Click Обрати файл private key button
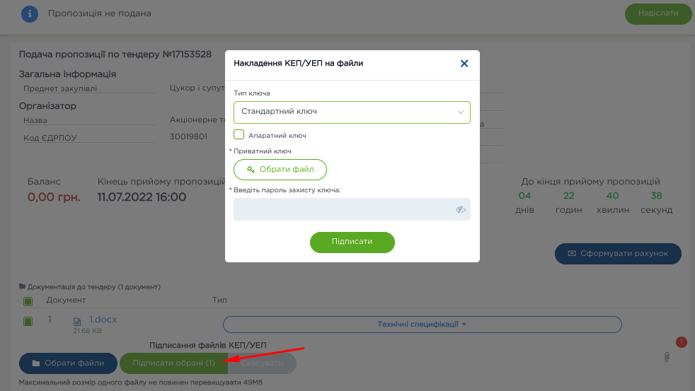The image size is (695, 391). coord(280,170)
